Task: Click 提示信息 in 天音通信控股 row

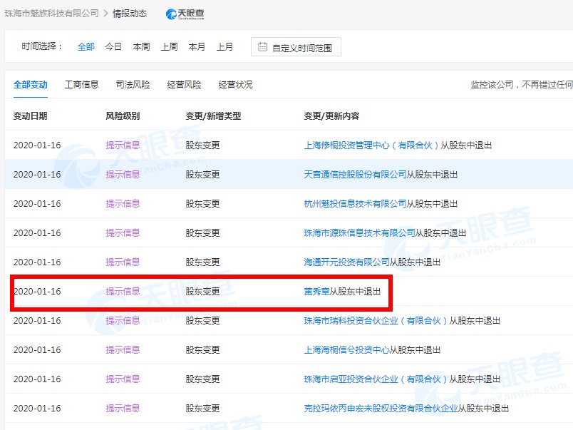Action: point(123,175)
